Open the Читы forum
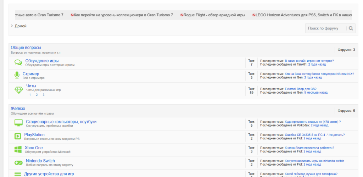This screenshot has width=363, height=177. pyautogui.click(x=31, y=86)
